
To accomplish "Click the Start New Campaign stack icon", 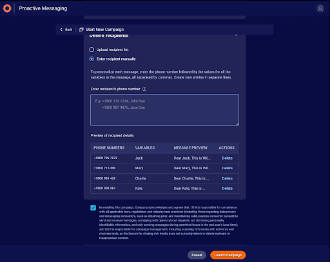I will 81,30.
